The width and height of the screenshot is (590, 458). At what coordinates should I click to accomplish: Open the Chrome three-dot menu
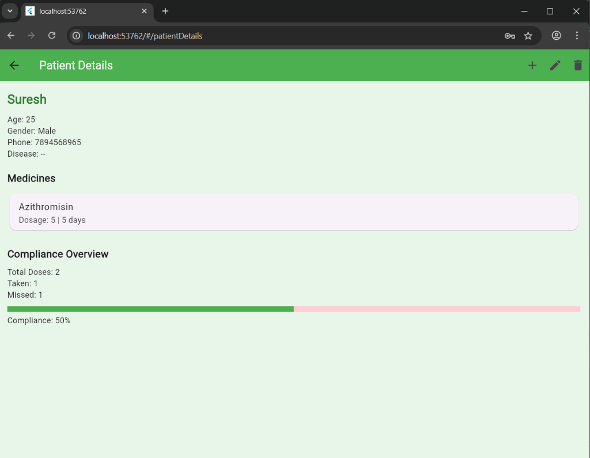(x=577, y=36)
